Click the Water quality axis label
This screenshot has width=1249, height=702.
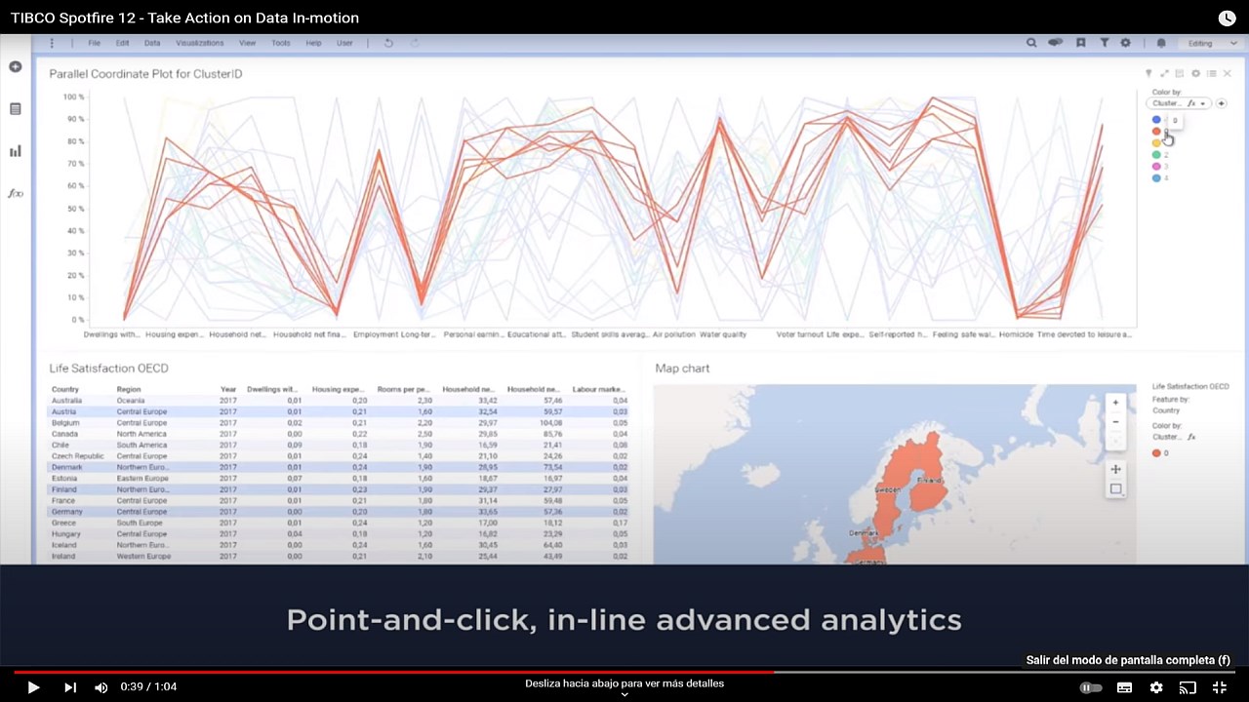point(723,334)
